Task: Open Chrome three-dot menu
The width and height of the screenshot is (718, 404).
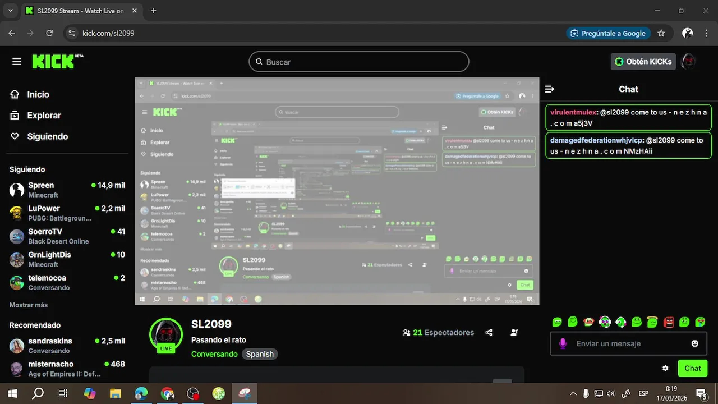Action: (x=706, y=33)
